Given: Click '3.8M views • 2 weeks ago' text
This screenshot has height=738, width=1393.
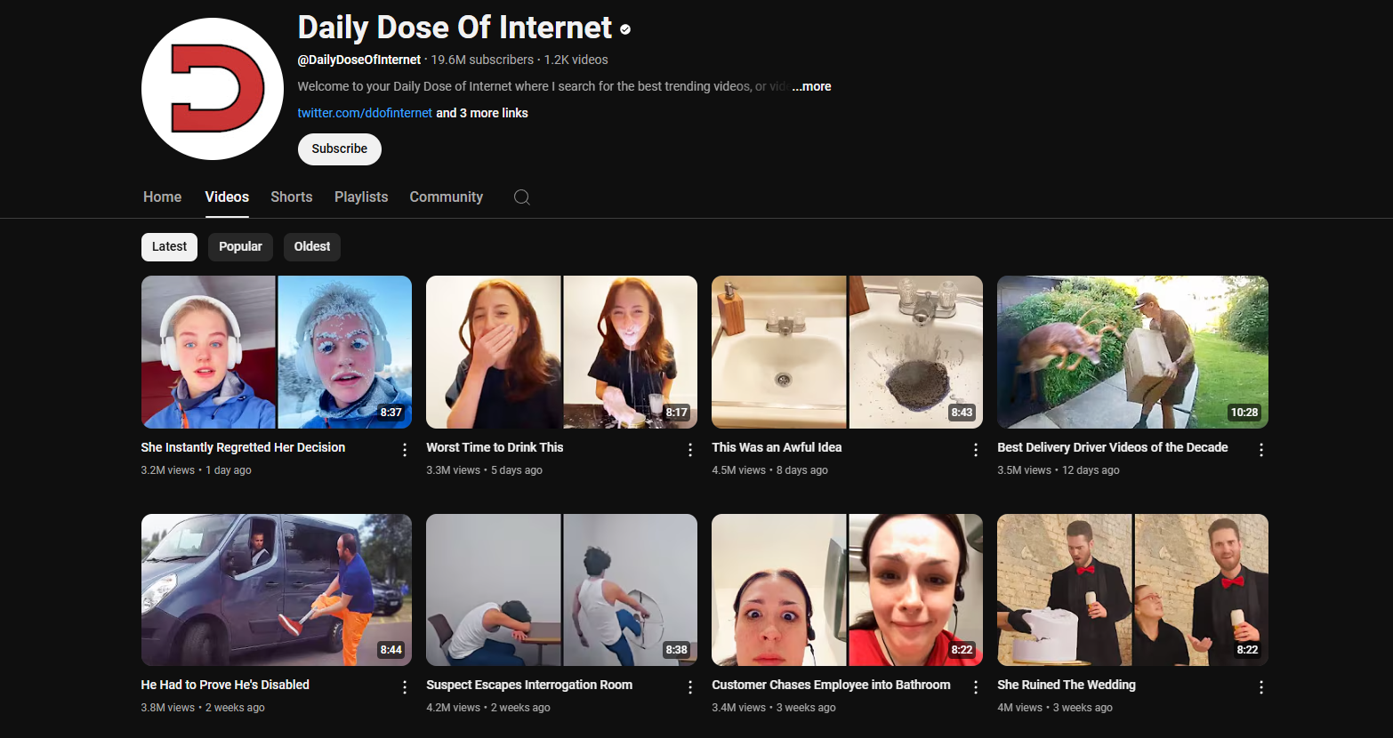Looking at the screenshot, I should [x=203, y=708].
